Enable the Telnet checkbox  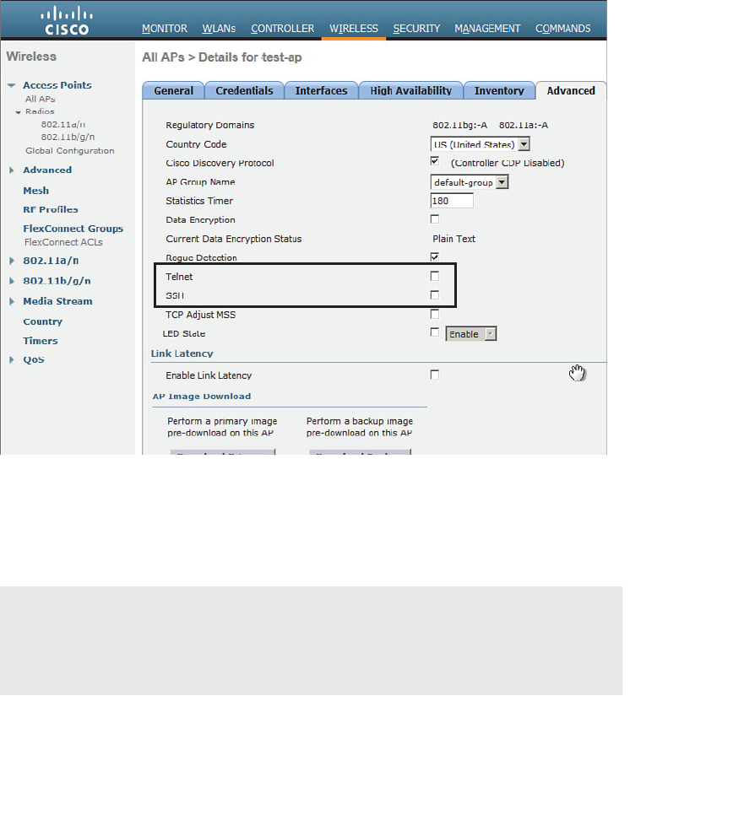(435, 276)
